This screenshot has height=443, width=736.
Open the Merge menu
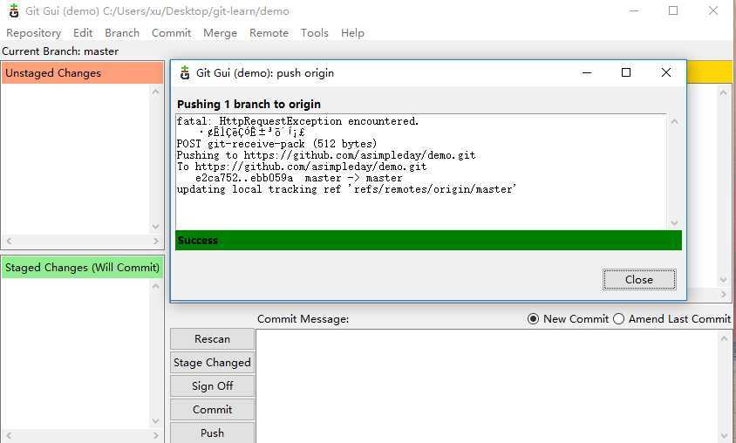pyautogui.click(x=220, y=33)
